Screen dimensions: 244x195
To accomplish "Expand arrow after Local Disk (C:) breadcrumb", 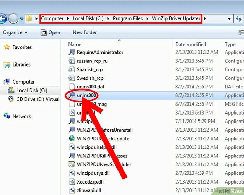I will [108, 19].
